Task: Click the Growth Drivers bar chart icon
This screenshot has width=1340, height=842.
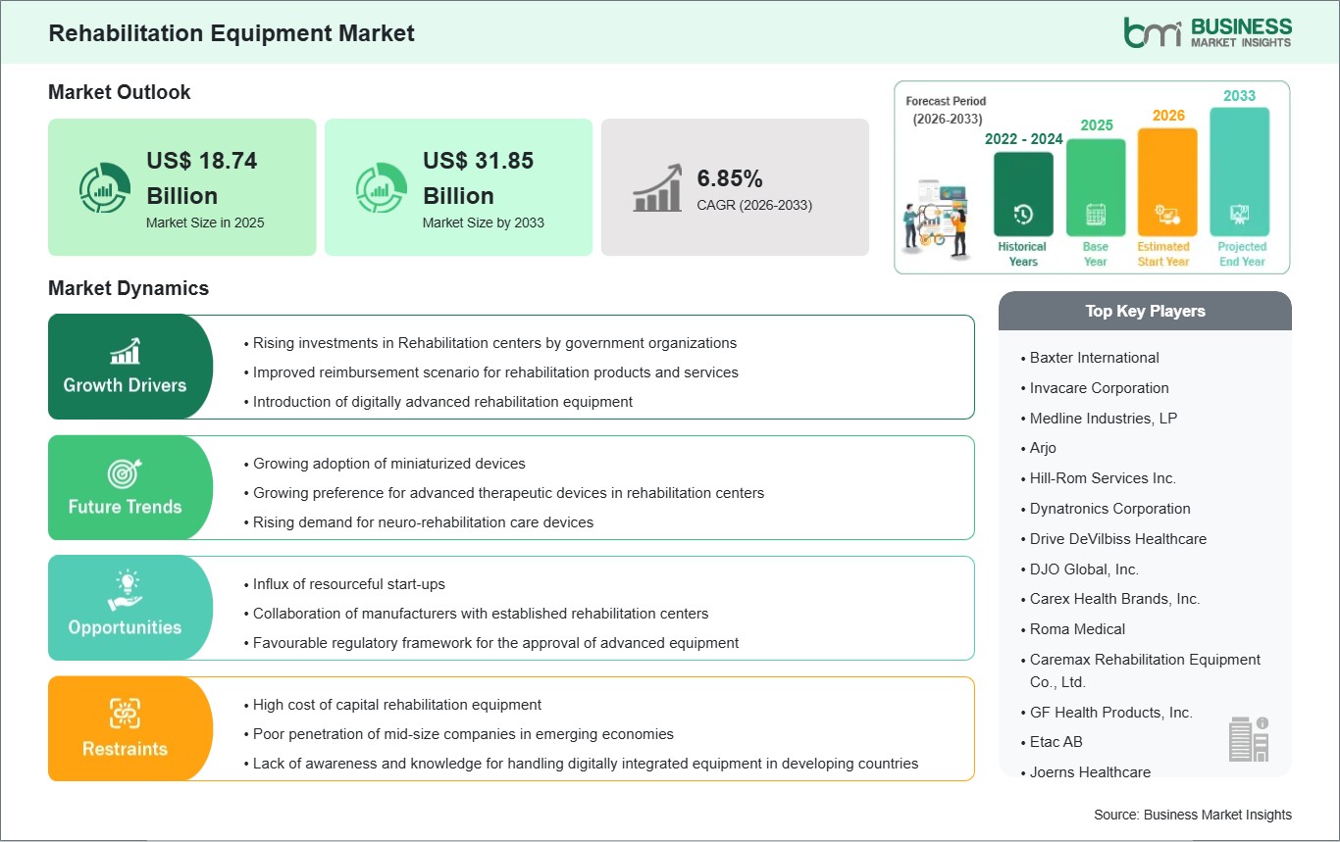Action: click(125, 351)
